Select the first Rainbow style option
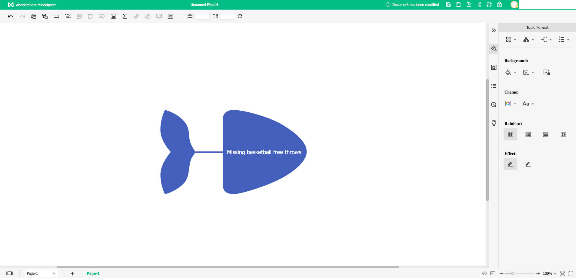Image resolution: width=576 pixels, height=278 pixels. 510,135
